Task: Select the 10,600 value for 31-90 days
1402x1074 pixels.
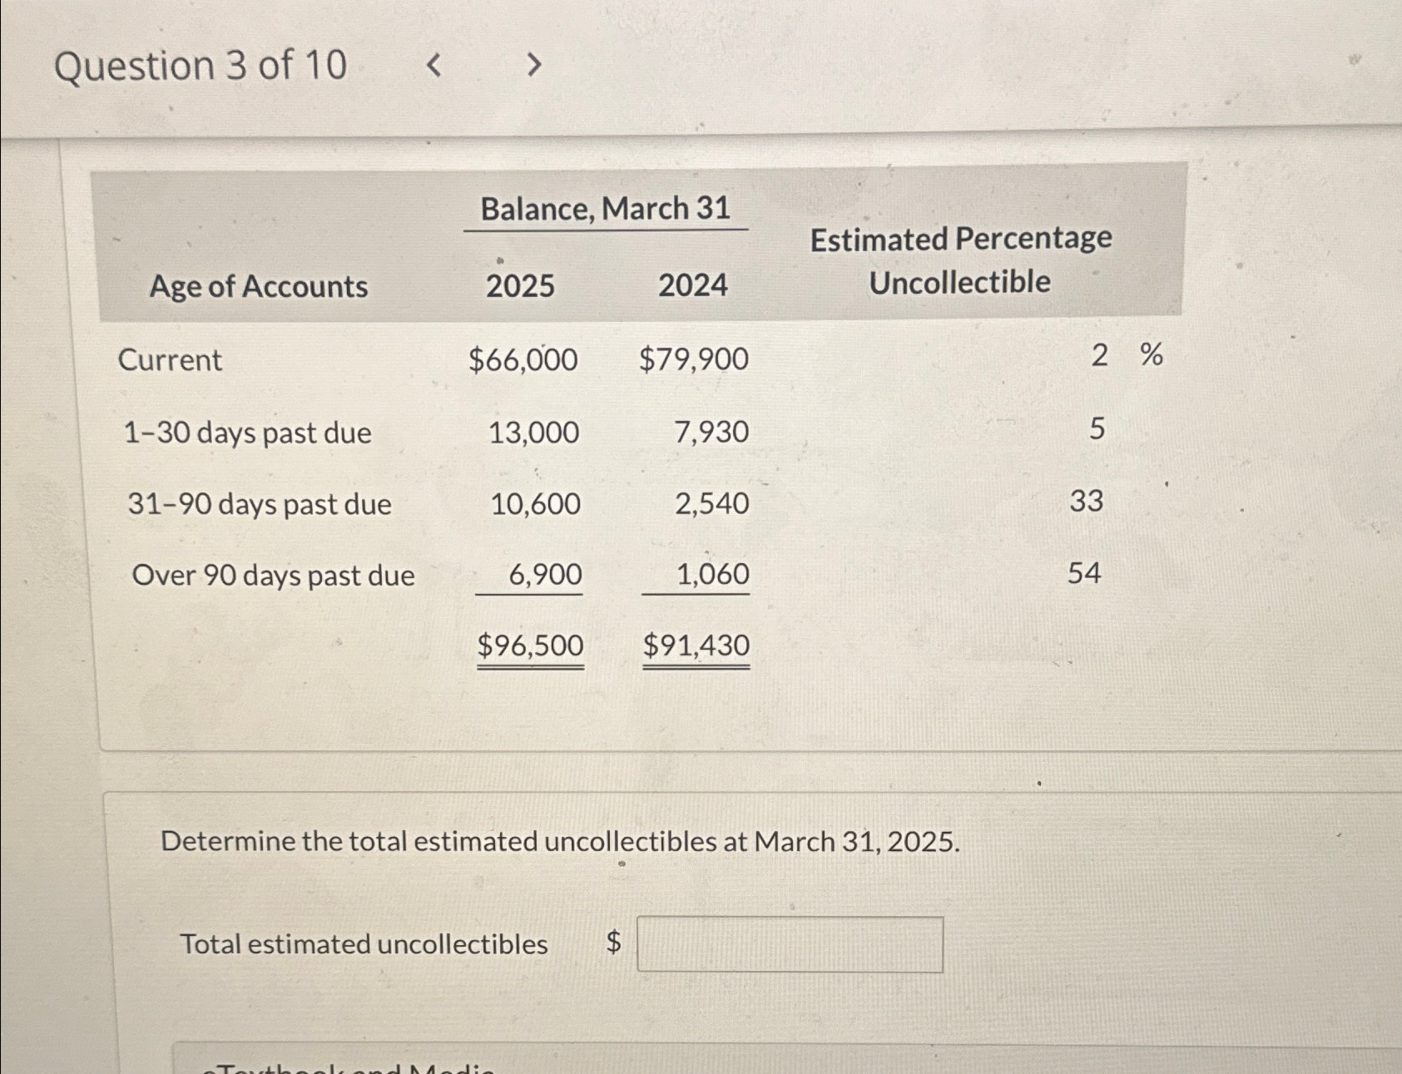Action: 535,504
